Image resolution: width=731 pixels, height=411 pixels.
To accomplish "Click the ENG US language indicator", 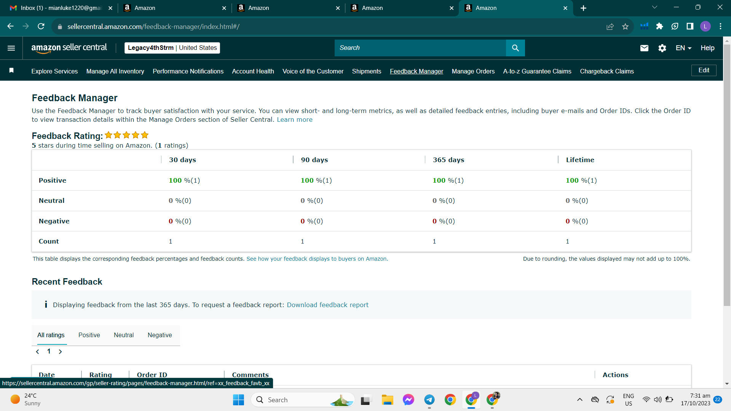I will pos(629,400).
